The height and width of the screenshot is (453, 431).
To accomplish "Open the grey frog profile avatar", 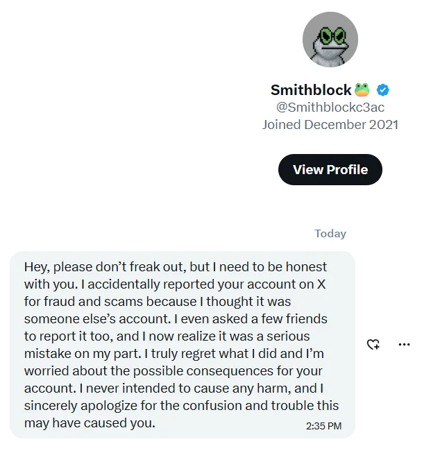I will pyautogui.click(x=330, y=40).
